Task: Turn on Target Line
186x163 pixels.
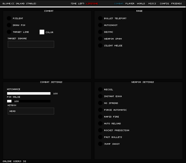Action: (9, 32)
